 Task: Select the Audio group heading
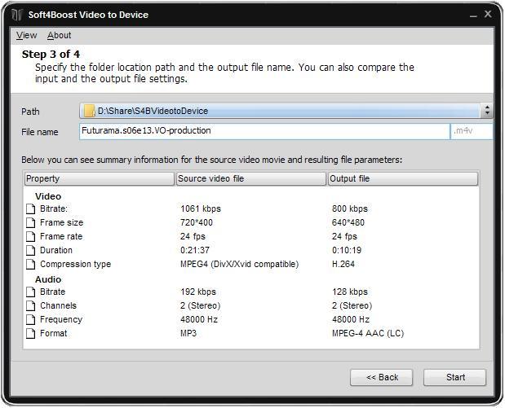coord(48,279)
